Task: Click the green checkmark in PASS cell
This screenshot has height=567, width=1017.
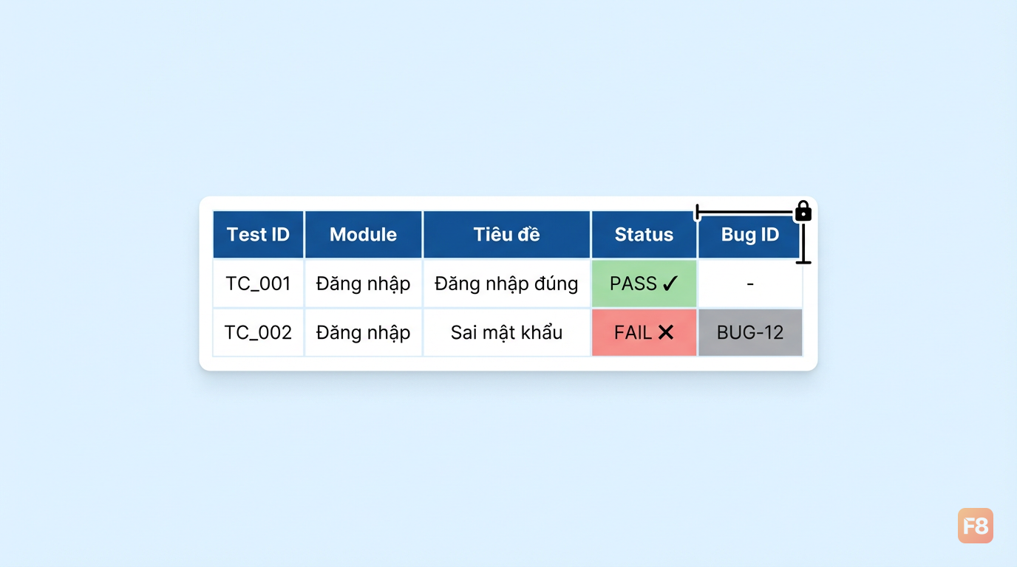Action: (x=670, y=284)
